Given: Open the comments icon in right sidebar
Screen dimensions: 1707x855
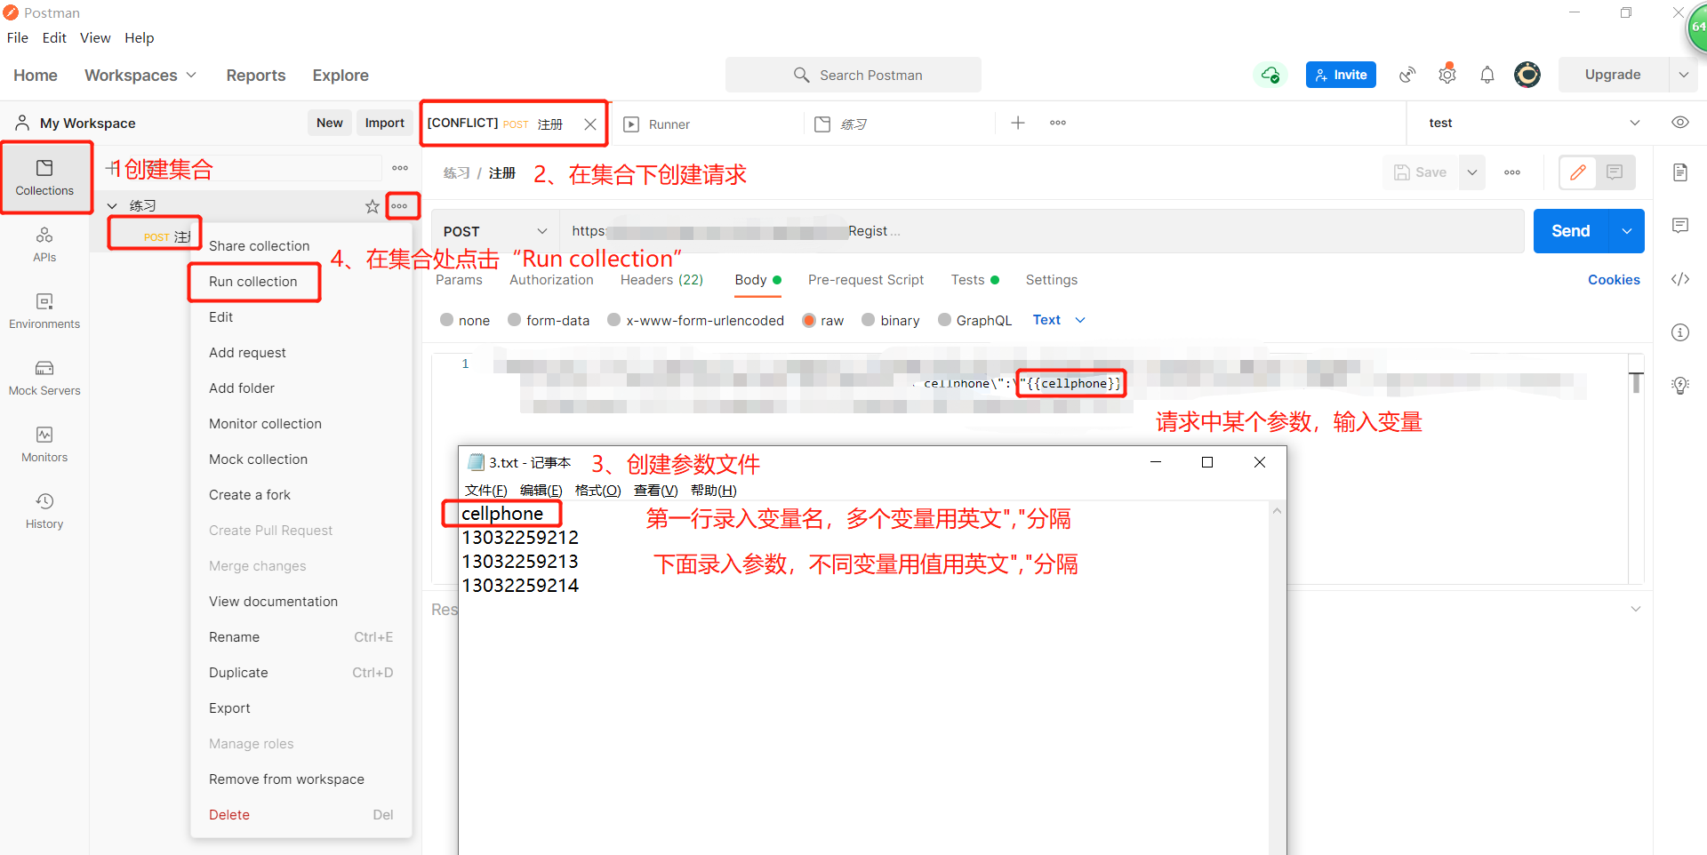Looking at the screenshot, I should point(1680,226).
